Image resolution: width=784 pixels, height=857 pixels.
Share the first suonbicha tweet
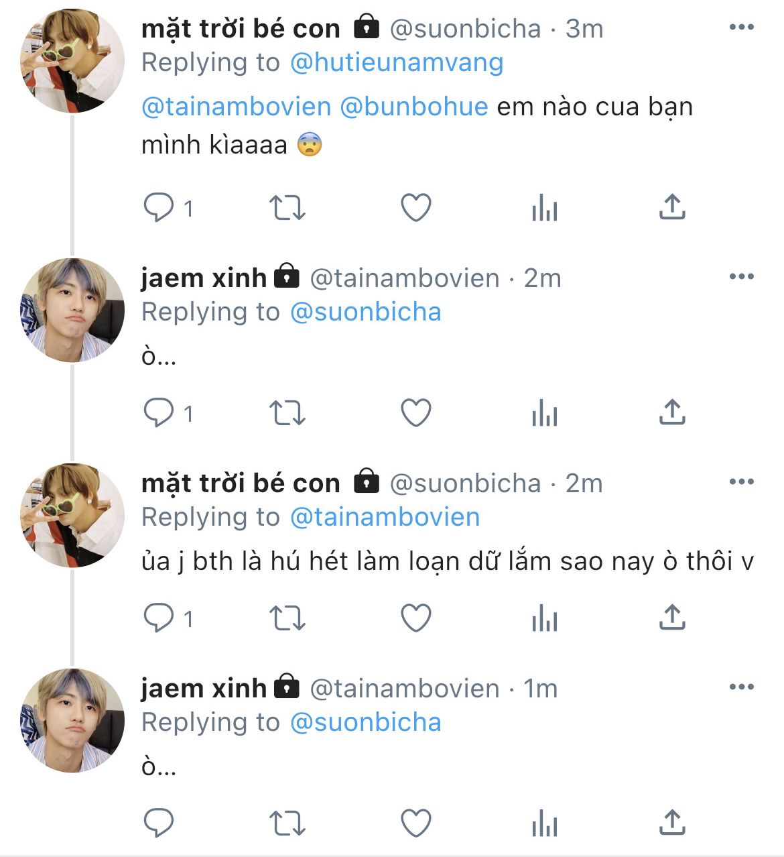click(672, 207)
